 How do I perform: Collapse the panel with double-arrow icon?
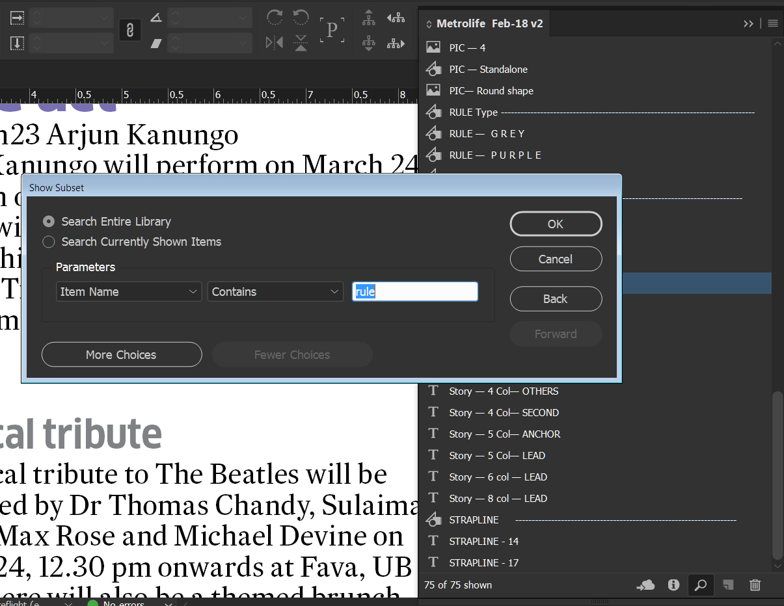pyautogui.click(x=748, y=23)
